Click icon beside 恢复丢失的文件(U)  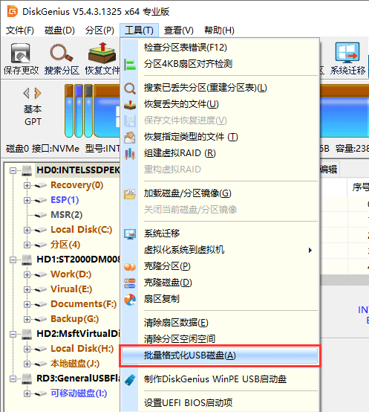coord(130,105)
